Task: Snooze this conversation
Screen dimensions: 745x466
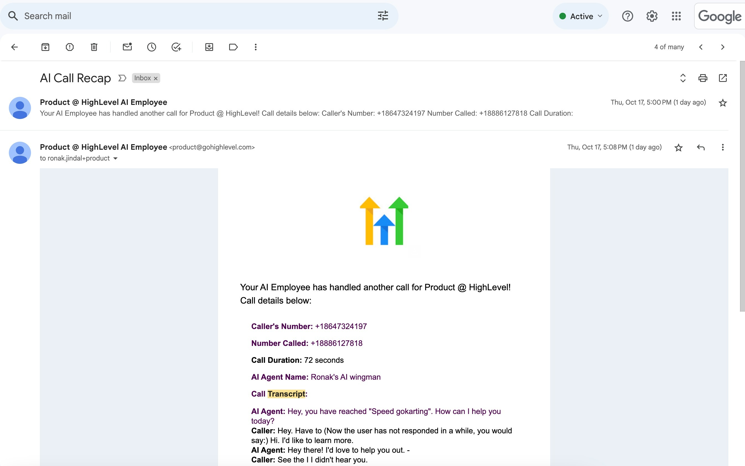Action: pos(152,47)
